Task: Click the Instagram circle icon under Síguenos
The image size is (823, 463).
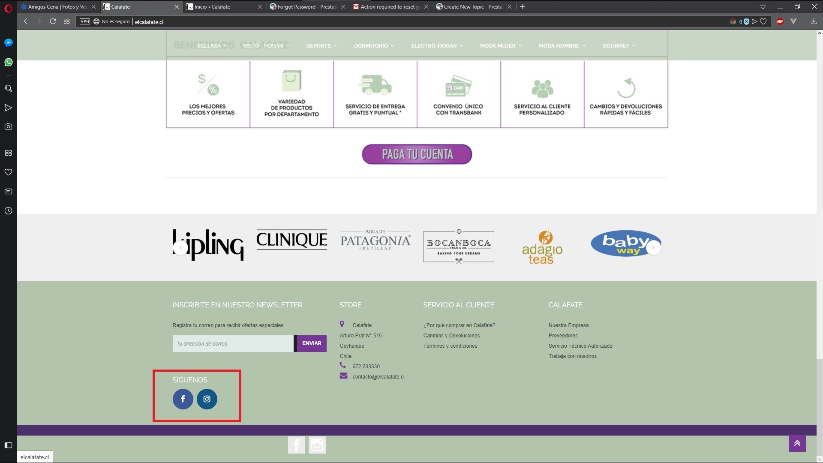Action: pyautogui.click(x=207, y=399)
